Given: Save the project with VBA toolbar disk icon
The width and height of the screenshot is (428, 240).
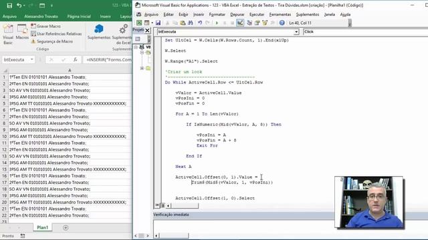Looking at the screenshot, I should [158, 23].
